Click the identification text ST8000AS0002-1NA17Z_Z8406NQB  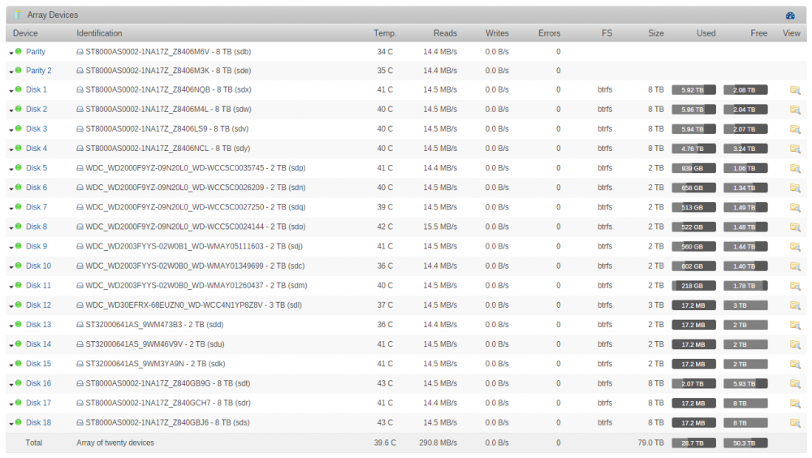tap(148, 90)
